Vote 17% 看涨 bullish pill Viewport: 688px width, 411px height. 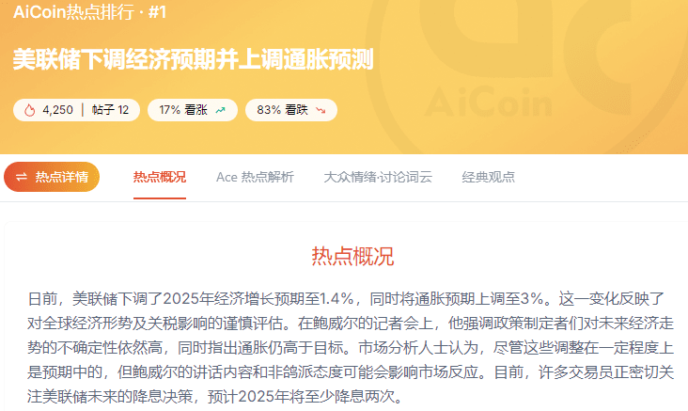(193, 110)
